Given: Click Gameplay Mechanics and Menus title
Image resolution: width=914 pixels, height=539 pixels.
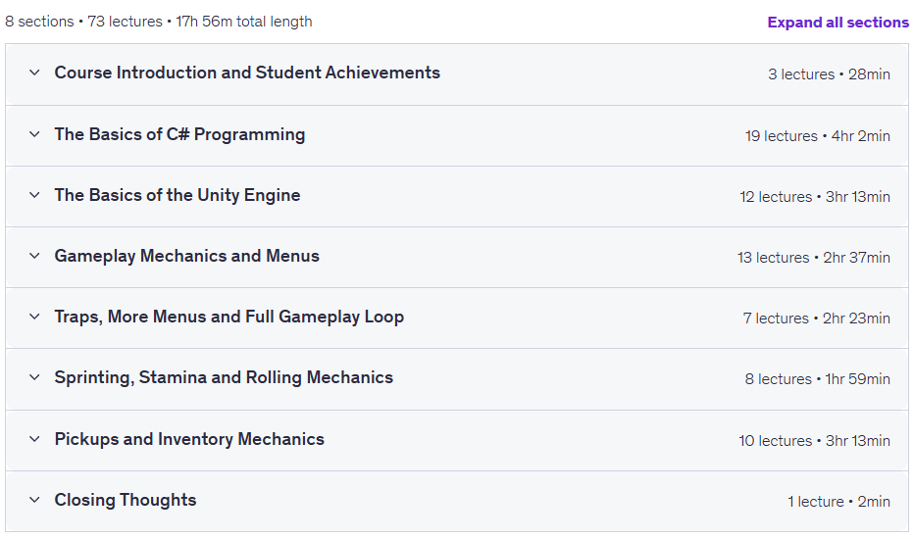Looking at the screenshot, I should click(x=186, y=256).
